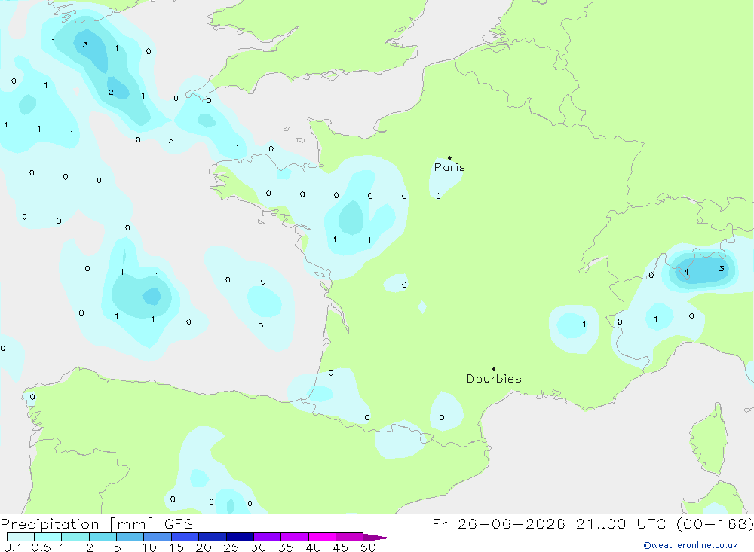The height and width of the screenshot is (552, 754).
Task: Click the '0.1' legend scale label
Action: coord(13,547)
